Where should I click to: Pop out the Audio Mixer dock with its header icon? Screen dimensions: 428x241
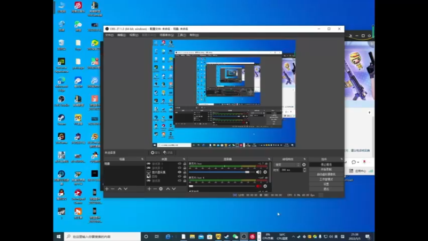tap(269, 159)
